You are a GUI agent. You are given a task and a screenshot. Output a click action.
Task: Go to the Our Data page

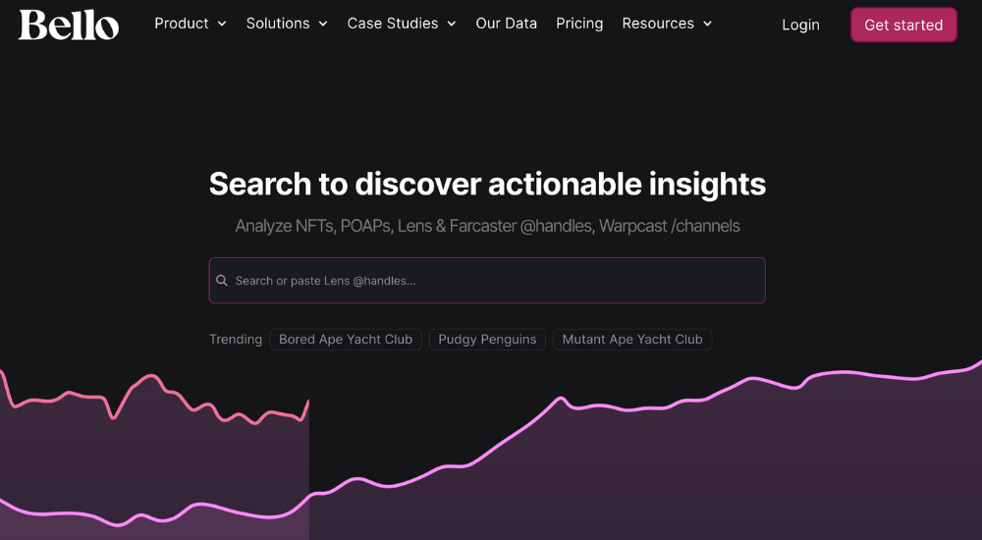click(x=507, y=24)
